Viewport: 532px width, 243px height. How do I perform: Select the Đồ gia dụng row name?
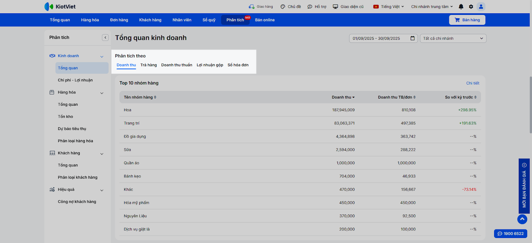tap(135, 137)
